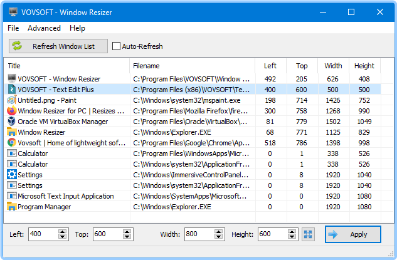Increase the Height value with up arrow
The height and width of the screenshot is (260, 397).
click(x=292, y=231)
